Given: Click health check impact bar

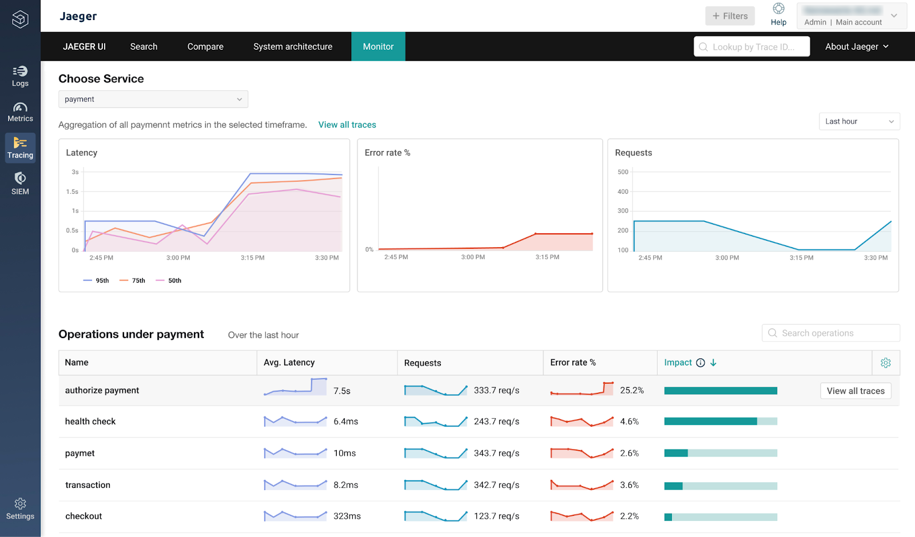Looking at the screenshot, I should [721, 421].
